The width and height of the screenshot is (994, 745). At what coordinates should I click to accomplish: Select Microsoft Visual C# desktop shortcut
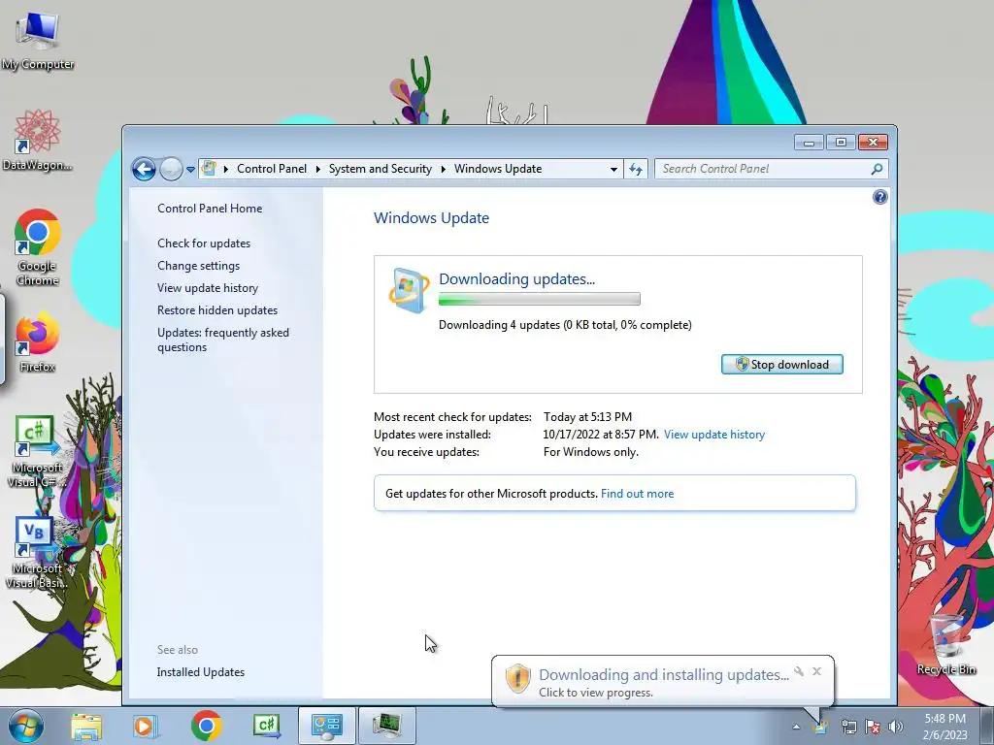pyautogui.click(x=38, y=452)
